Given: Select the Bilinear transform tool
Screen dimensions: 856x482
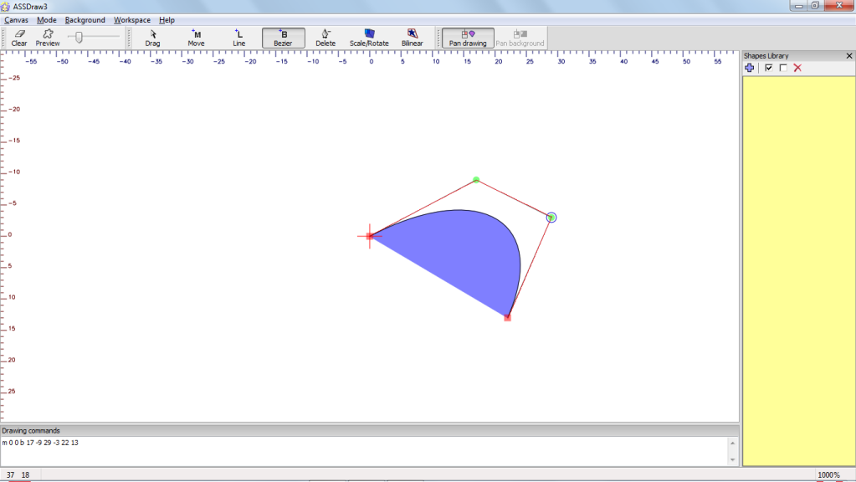Looking at the screenshot, I should click(413, 38).
